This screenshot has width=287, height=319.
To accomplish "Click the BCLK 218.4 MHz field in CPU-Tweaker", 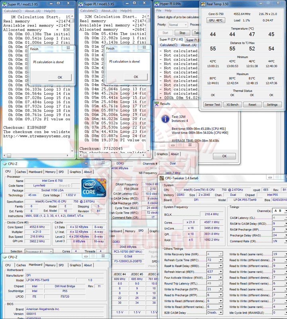I will pos(212,214).
